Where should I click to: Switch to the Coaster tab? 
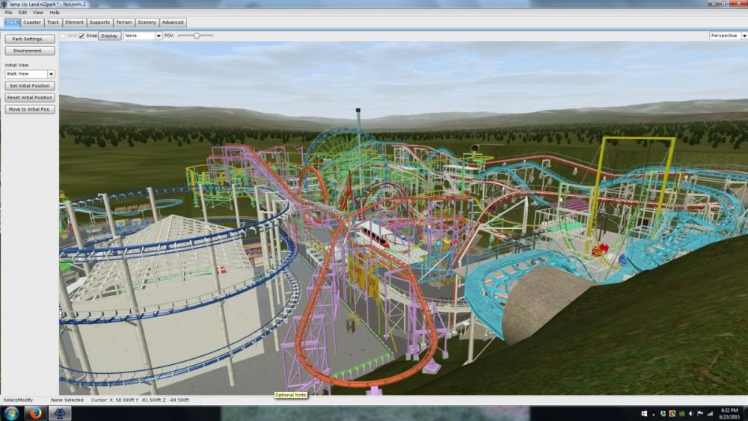pyautogui.click(x=32, y=22)
